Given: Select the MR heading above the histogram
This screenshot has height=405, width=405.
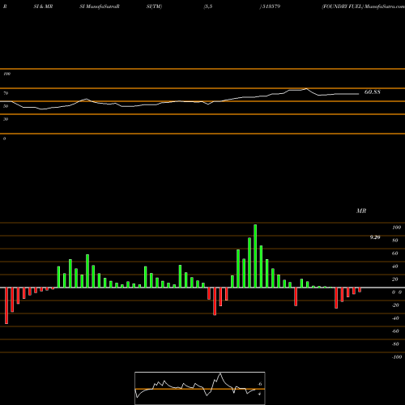Looking at the screenshot, I should click(361, 211).
